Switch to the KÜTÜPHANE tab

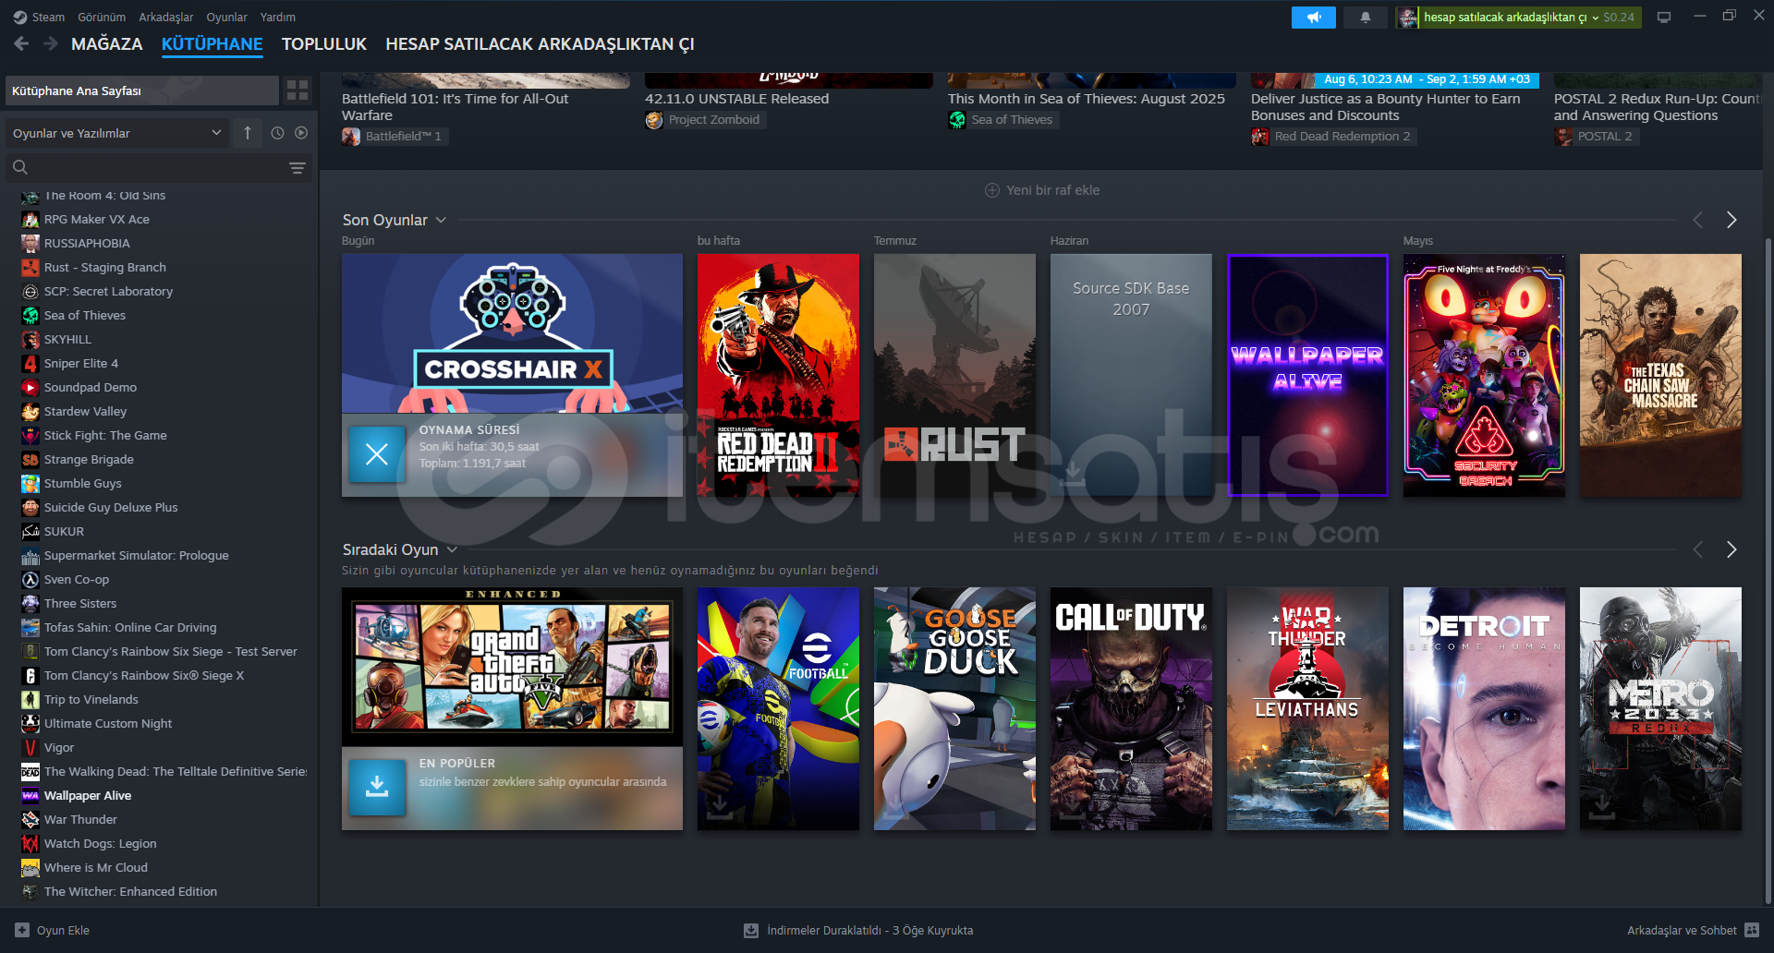coord(212,43)
